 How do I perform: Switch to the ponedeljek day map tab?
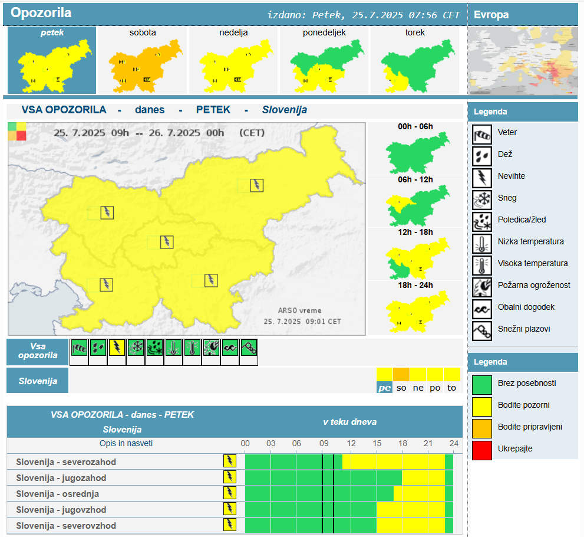click(x=324, y=60)
